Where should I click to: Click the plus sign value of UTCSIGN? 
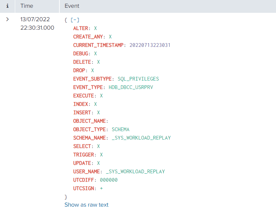pos(101,188)
